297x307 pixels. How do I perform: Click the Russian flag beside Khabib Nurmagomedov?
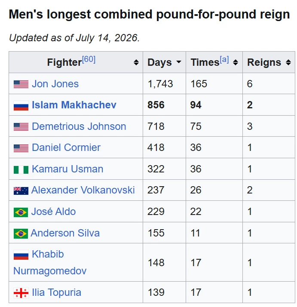point(21,255)
